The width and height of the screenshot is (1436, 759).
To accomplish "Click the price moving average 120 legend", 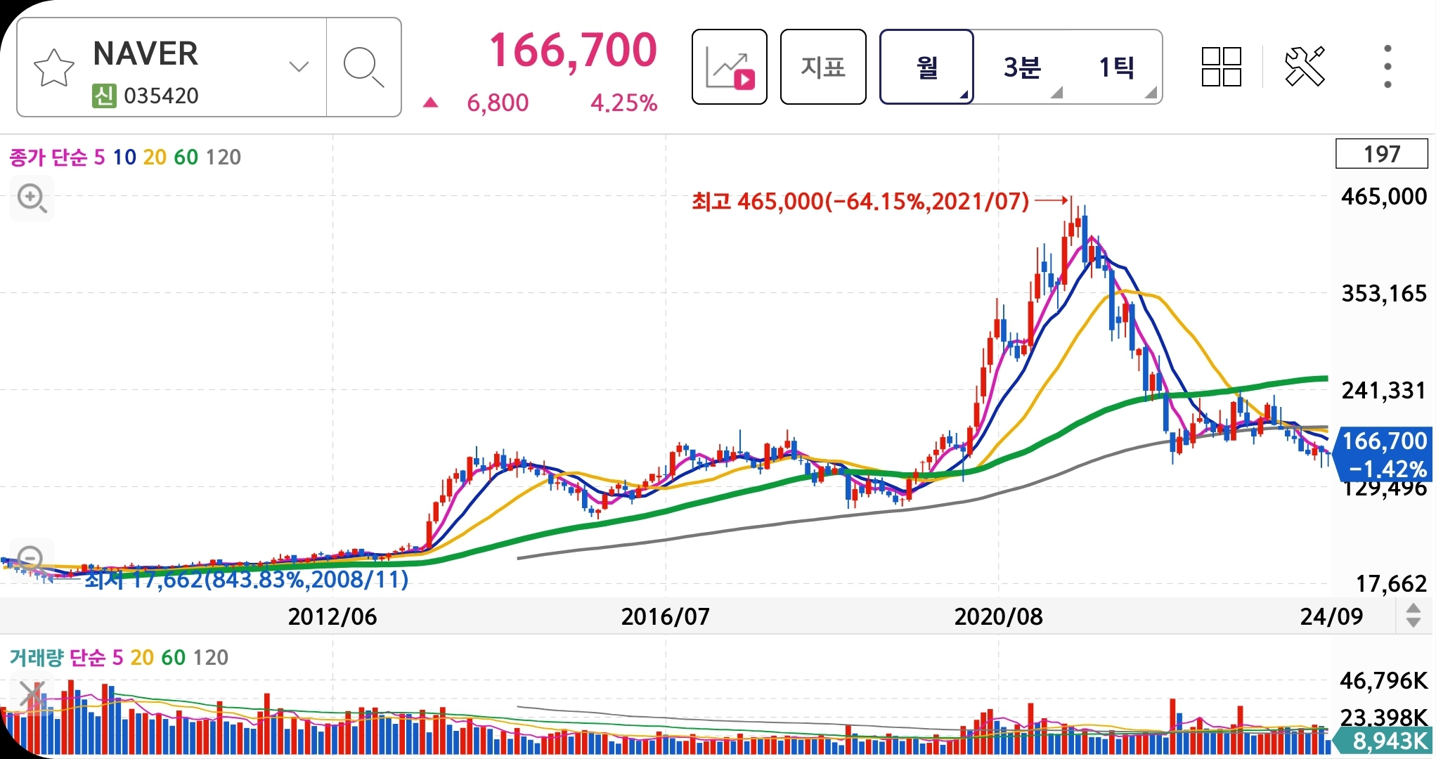I will pos(224,157).
